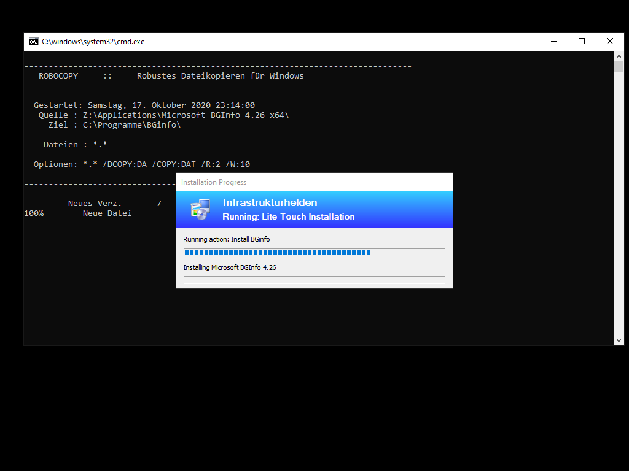This screenshot has height=471, width=629.
Task: Click the Install BGinfo action progress bar
Action: [x=314, y=252]
